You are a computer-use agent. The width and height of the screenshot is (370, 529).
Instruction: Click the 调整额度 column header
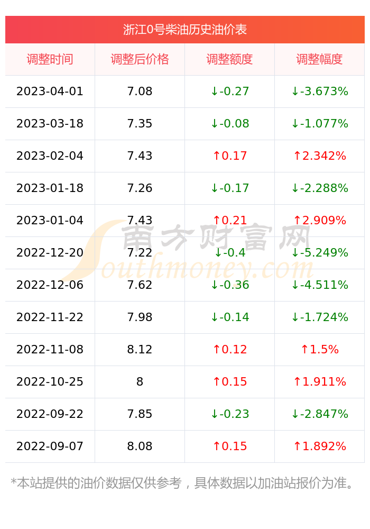229,59
